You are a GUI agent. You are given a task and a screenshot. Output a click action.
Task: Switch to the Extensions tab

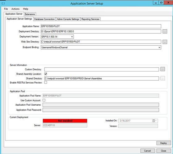[30, 14]
